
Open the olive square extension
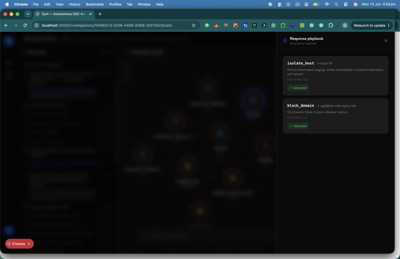point(302,25)
